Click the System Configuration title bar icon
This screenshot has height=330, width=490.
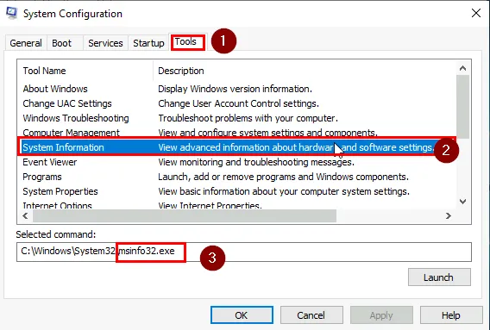(11, 13)
